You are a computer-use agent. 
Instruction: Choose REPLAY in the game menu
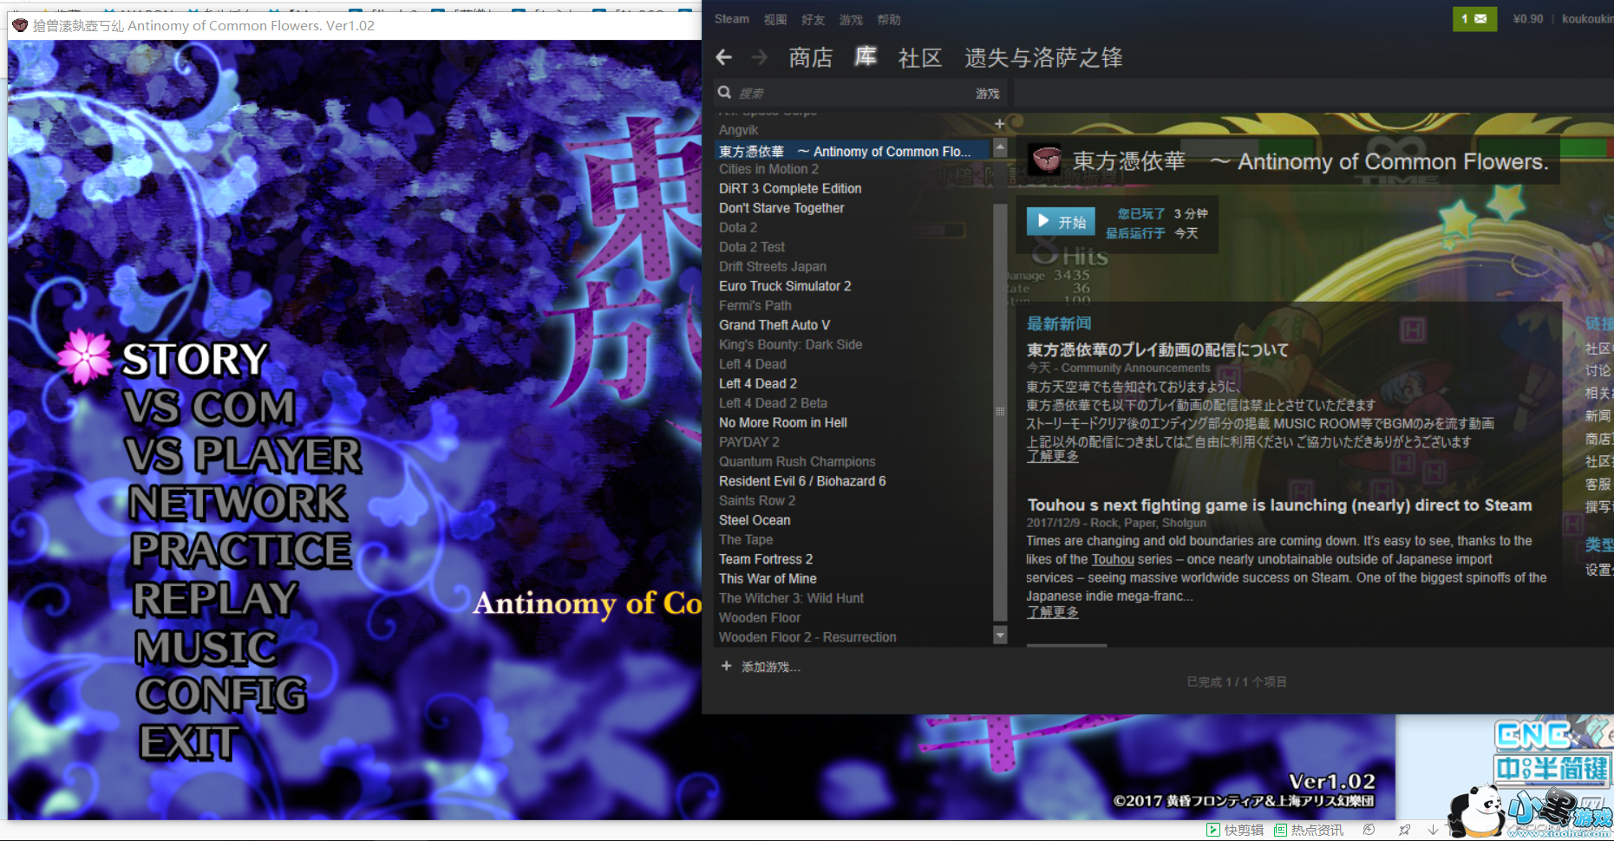point(216,598)
